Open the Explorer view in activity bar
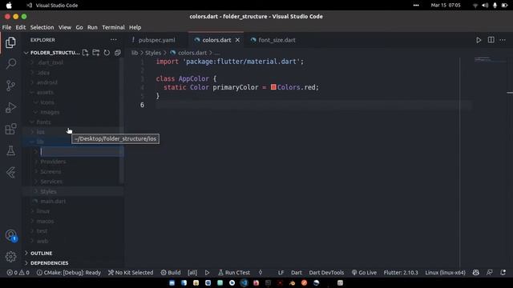This screenshot has height=288, width=513. [x=10, y=42]
